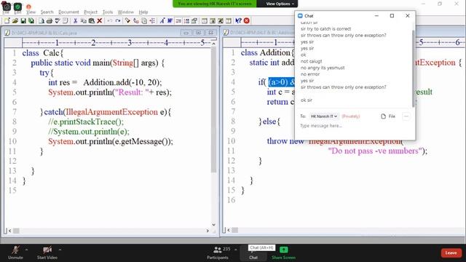
Task: Click chat message 'sir try to catch is correct'
Action: coord(325,29)
